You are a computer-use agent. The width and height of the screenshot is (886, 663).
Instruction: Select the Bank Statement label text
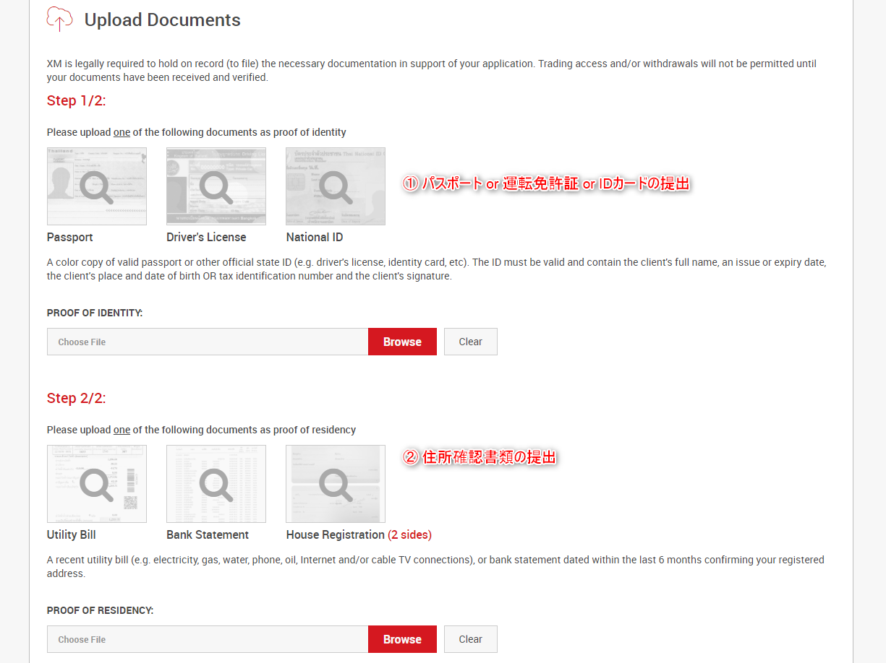point(208,534)
